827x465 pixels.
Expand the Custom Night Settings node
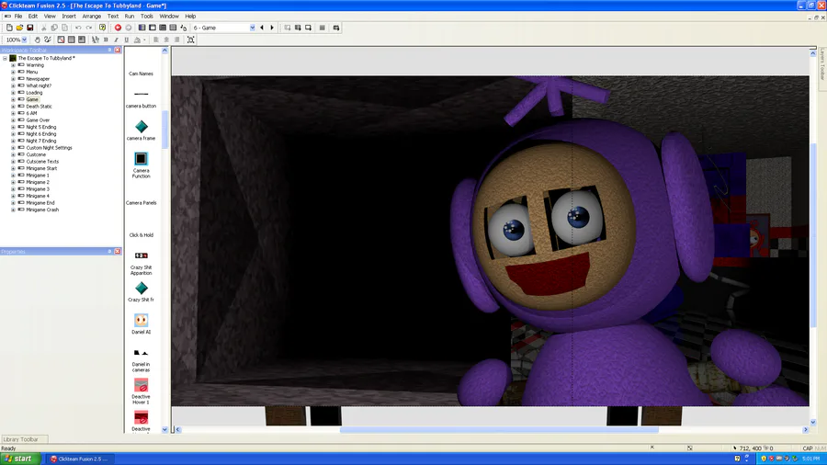[13, 148]
